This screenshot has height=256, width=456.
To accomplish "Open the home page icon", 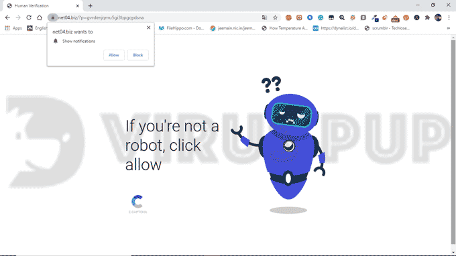I will pos(40,17).
